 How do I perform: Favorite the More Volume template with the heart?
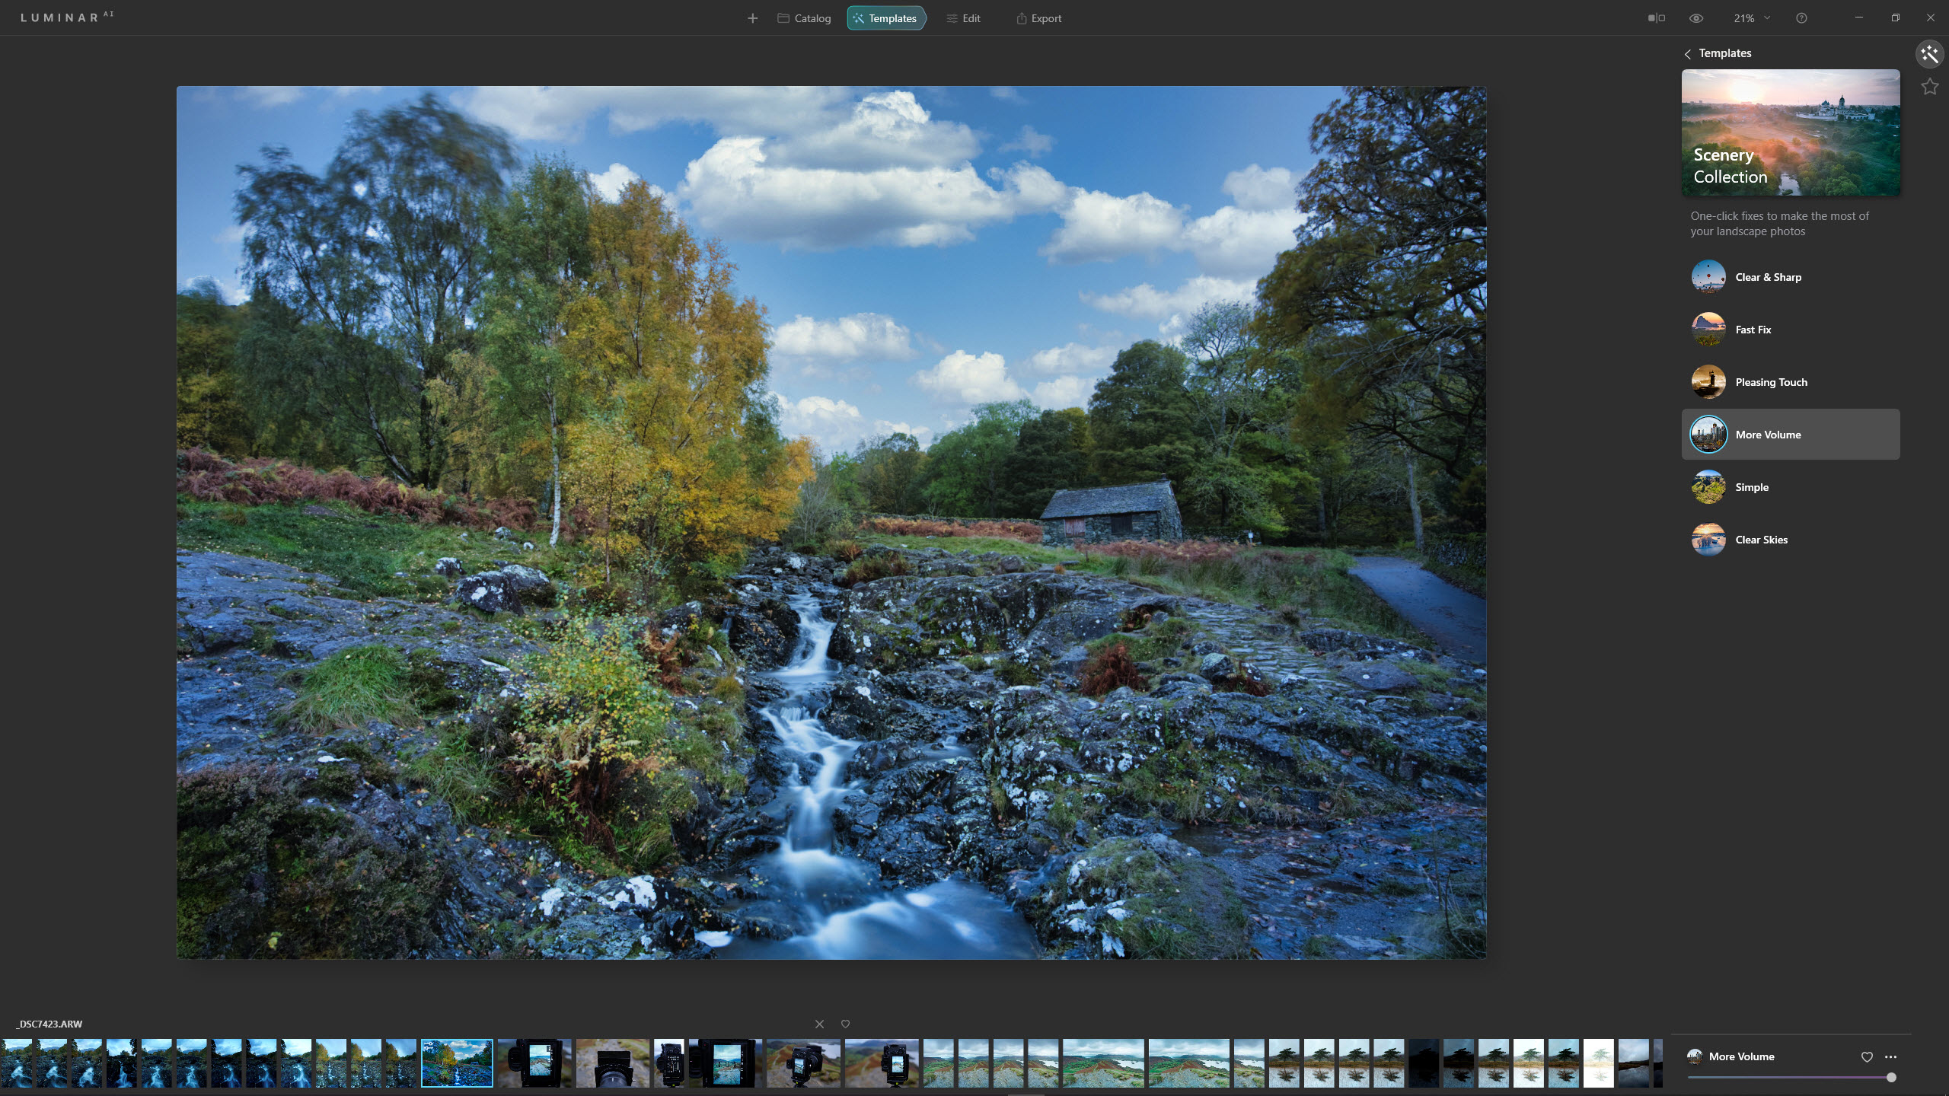[x=1867, y=1056]
